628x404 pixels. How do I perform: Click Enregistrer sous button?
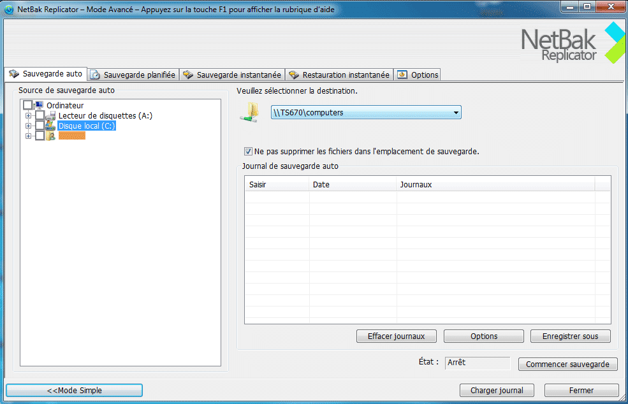click(x=571, y=336)
